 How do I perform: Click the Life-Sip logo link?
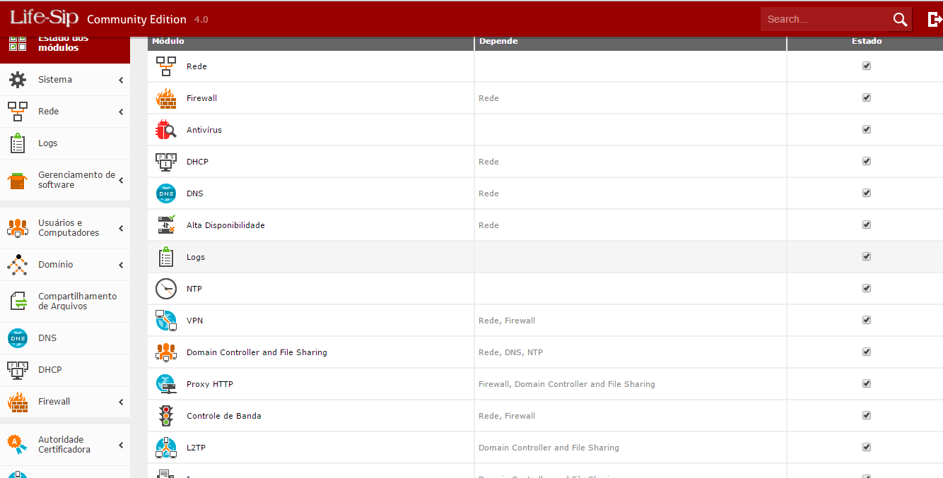(x=44, y=18)
